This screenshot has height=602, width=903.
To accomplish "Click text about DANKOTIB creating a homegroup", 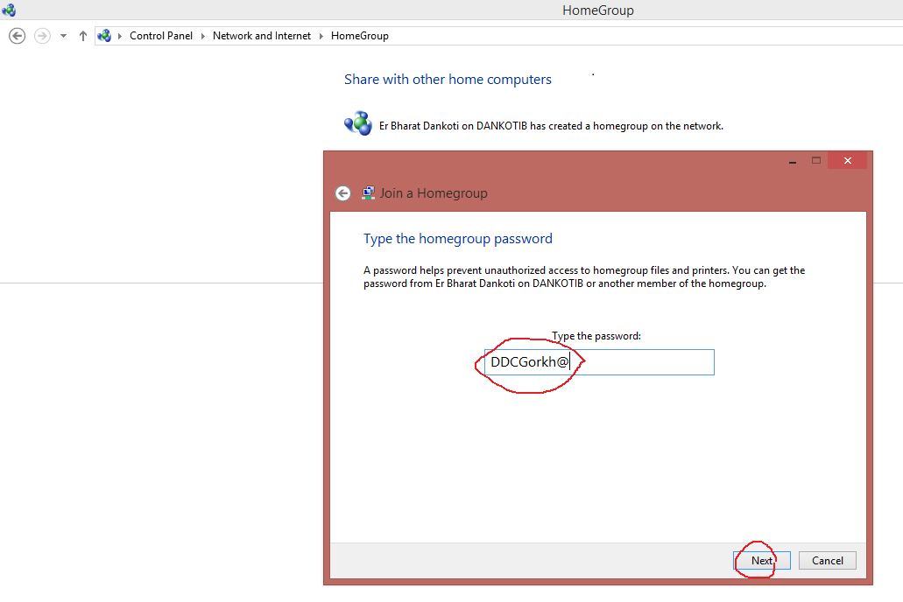I will click(x=551, y=126).
